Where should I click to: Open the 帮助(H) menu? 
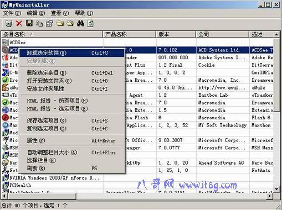pos(84,13)
